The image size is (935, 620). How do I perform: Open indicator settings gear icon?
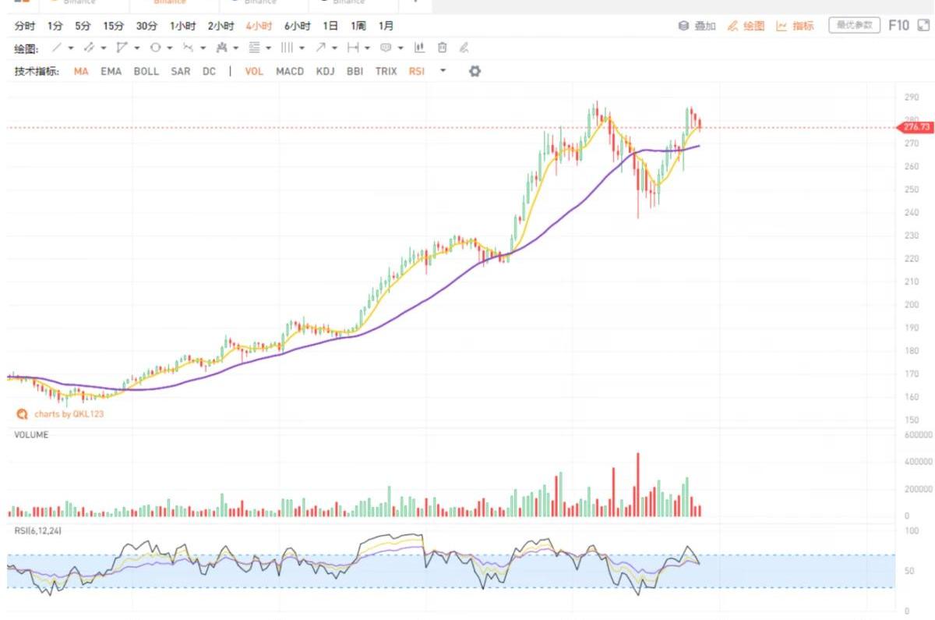click(475, 71)
